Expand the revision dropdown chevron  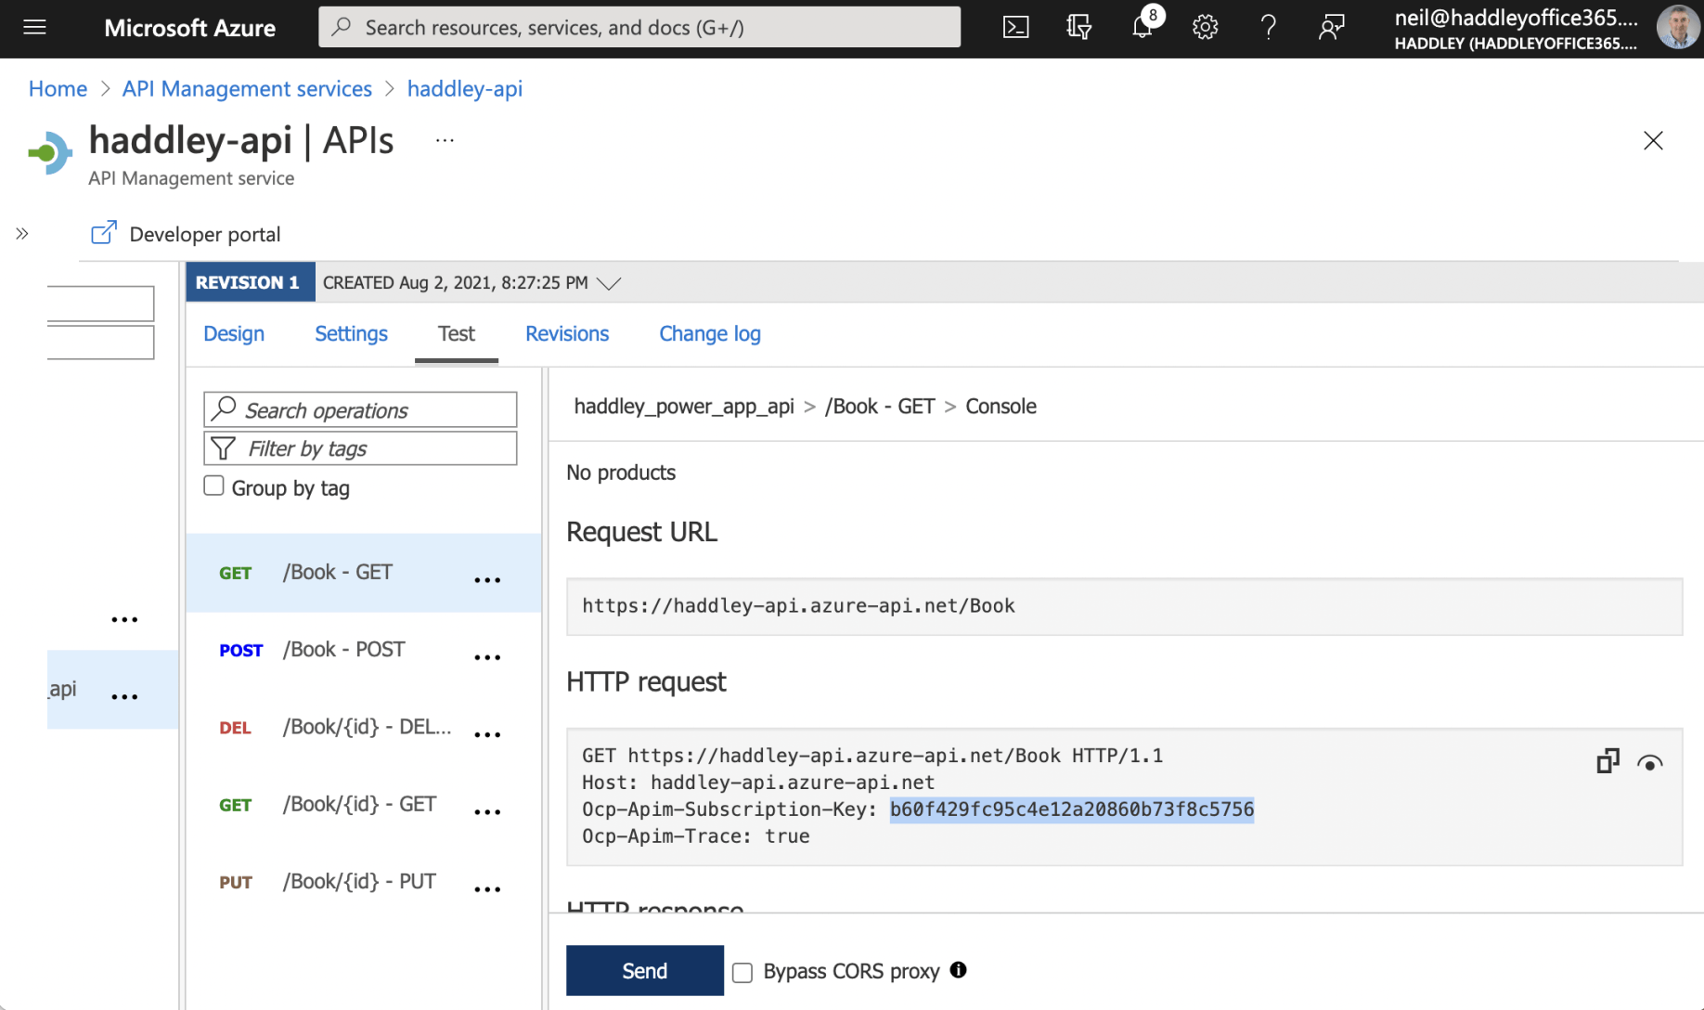tap(609, 283)
